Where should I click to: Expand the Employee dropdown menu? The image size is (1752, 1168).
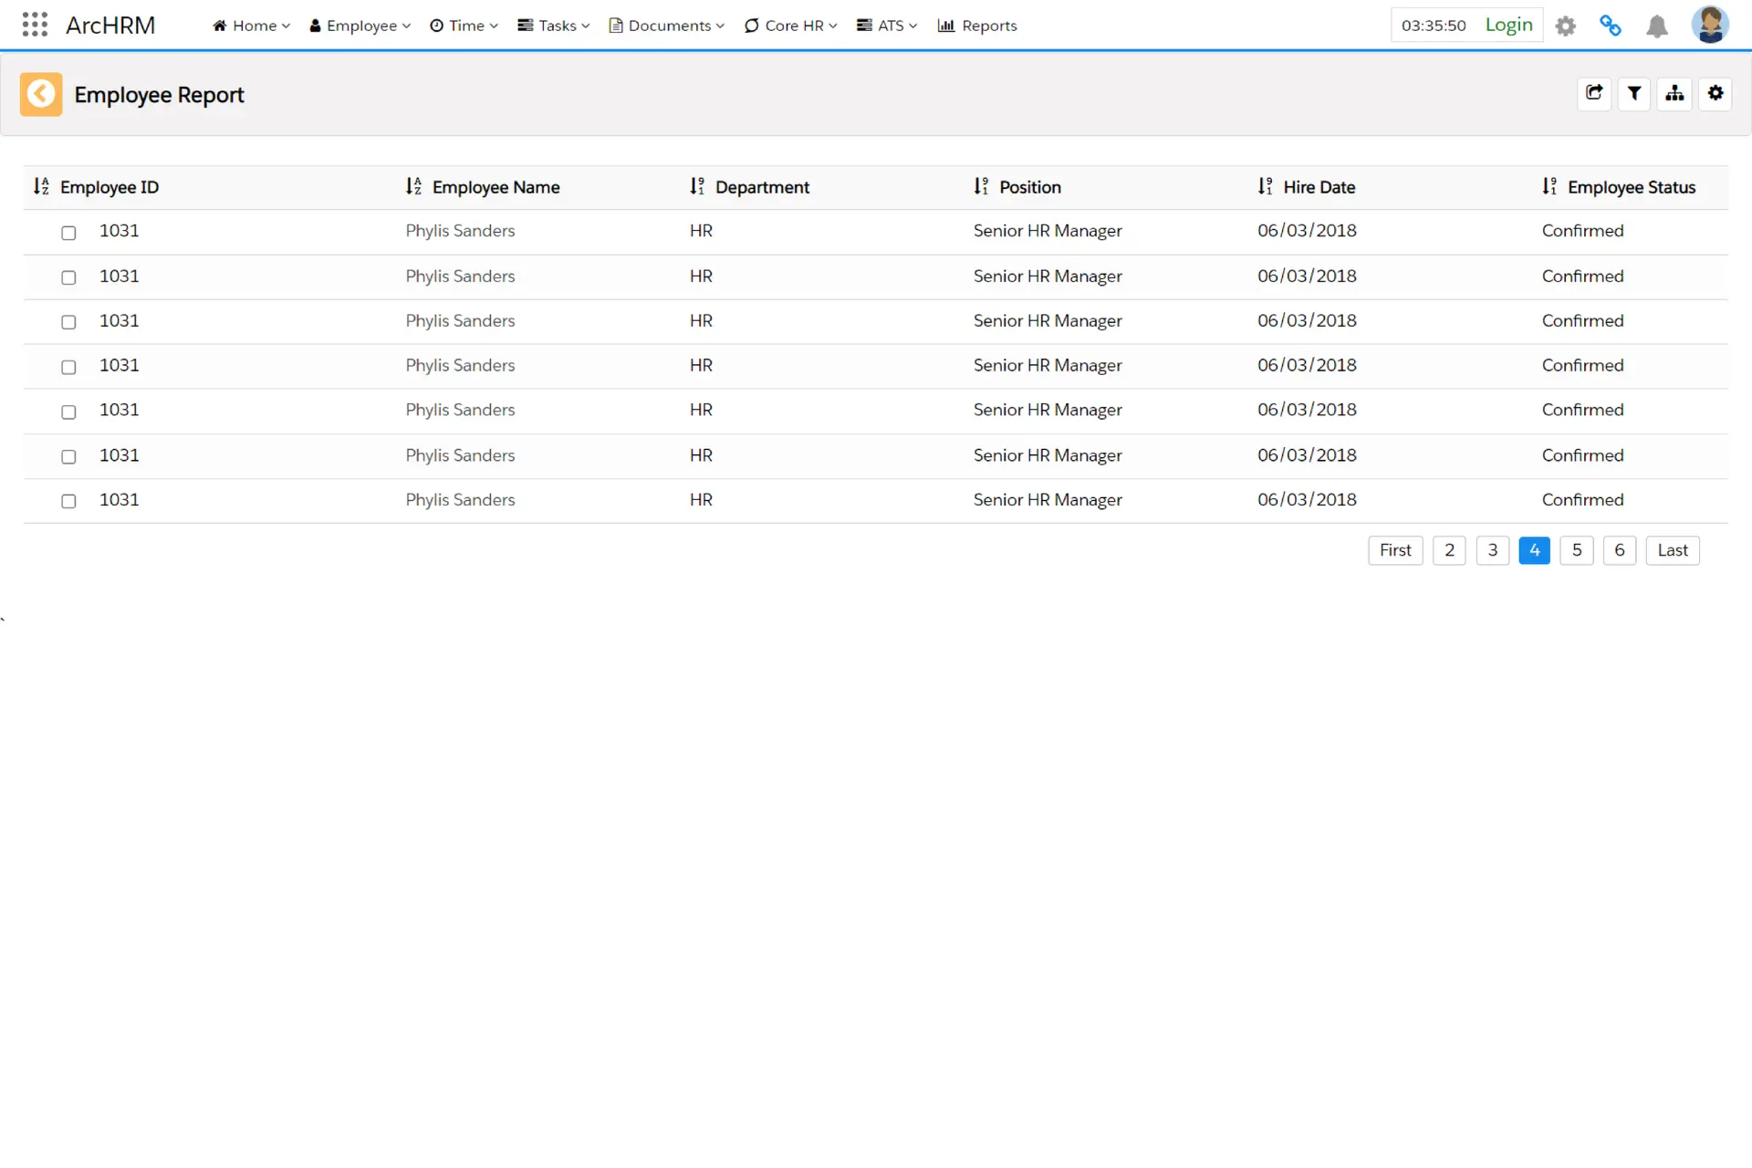point(360,26)
